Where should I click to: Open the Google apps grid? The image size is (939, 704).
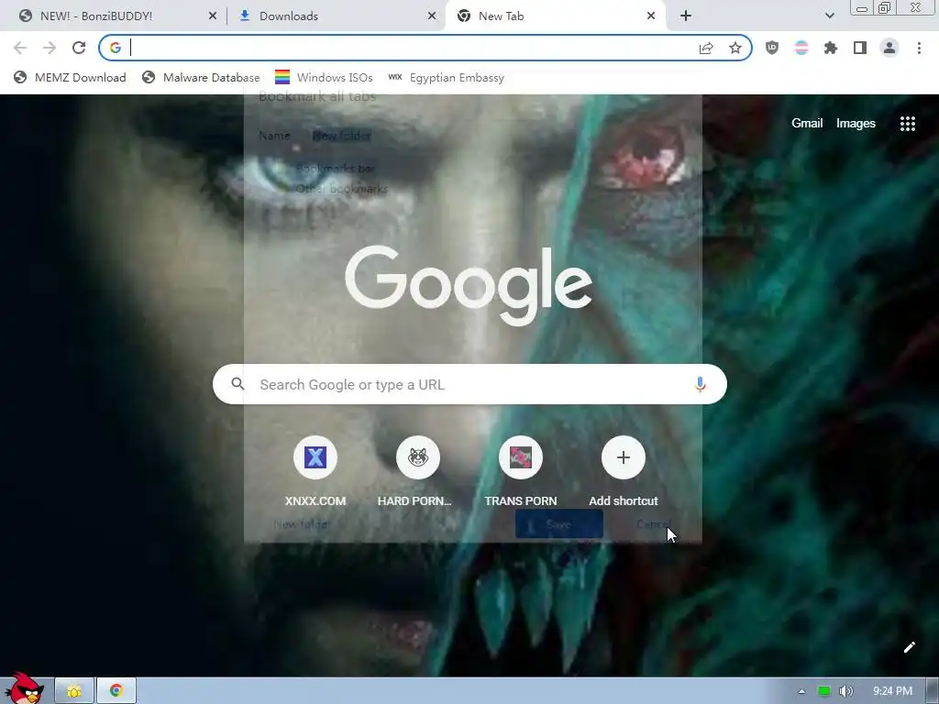[x=908, y=124]
